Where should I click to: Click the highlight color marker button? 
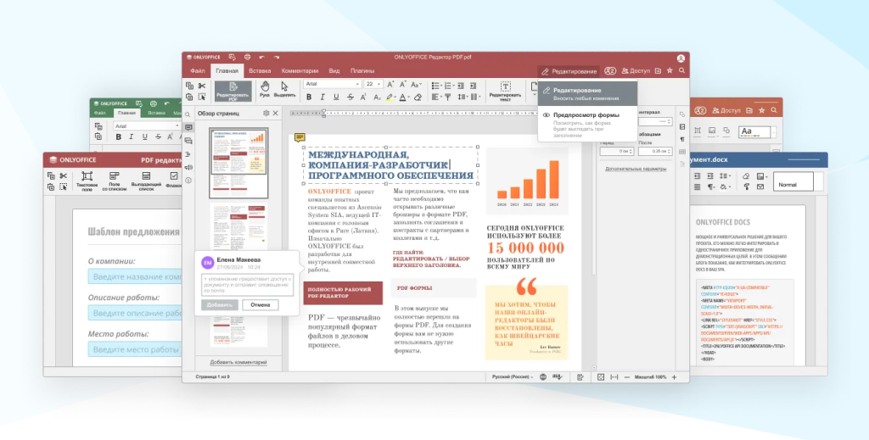[390, 97]
